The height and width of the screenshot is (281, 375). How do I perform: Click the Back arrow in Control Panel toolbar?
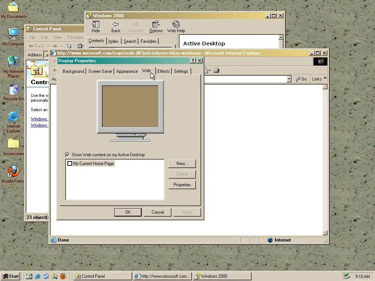pos(37,46)
